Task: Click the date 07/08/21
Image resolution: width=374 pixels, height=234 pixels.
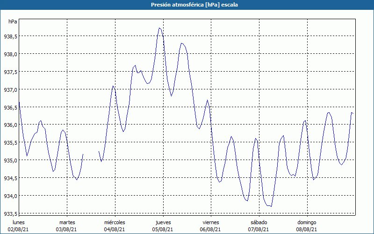Action: click(x=259, y=229)
